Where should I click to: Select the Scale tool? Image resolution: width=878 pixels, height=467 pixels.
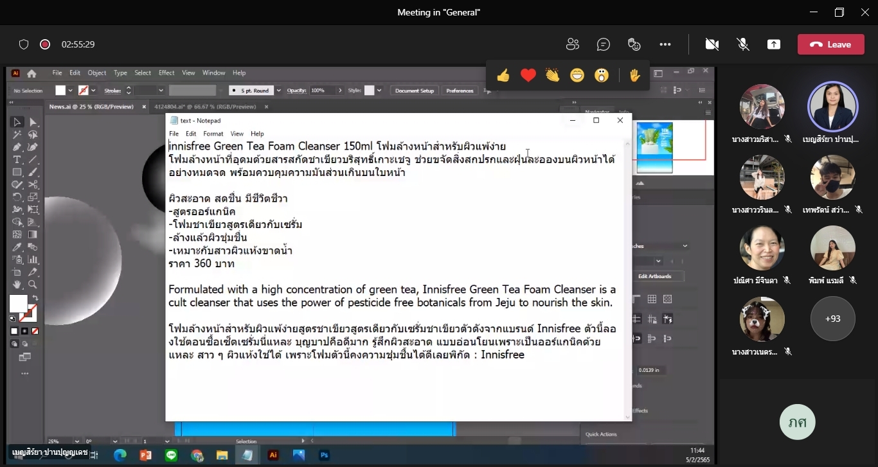tap(33, 197)
